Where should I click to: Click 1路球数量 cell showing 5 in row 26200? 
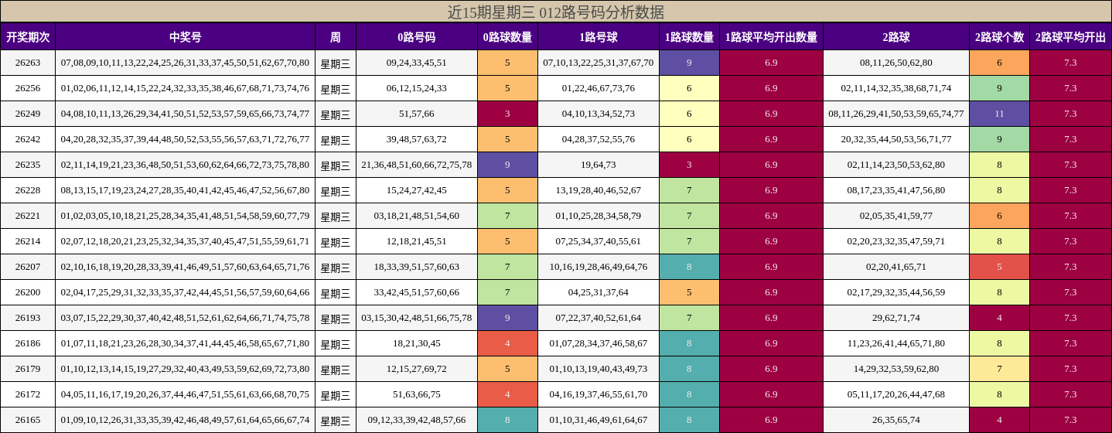[x=689, y=292]
